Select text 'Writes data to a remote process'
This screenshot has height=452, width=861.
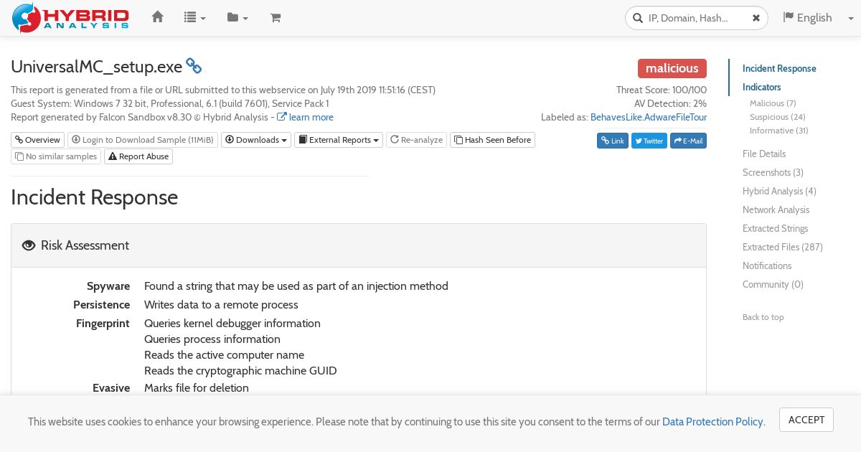tap(221, 305)
